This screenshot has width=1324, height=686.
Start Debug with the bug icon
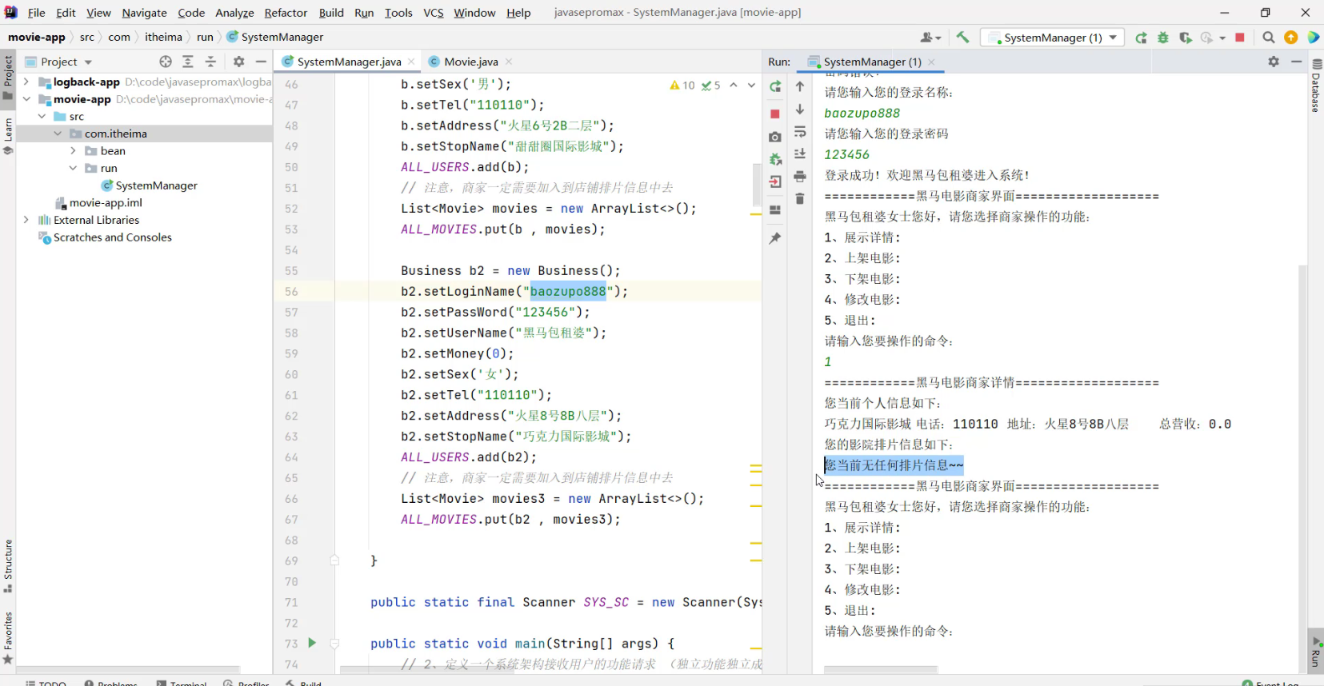(x=1163, y=38)
